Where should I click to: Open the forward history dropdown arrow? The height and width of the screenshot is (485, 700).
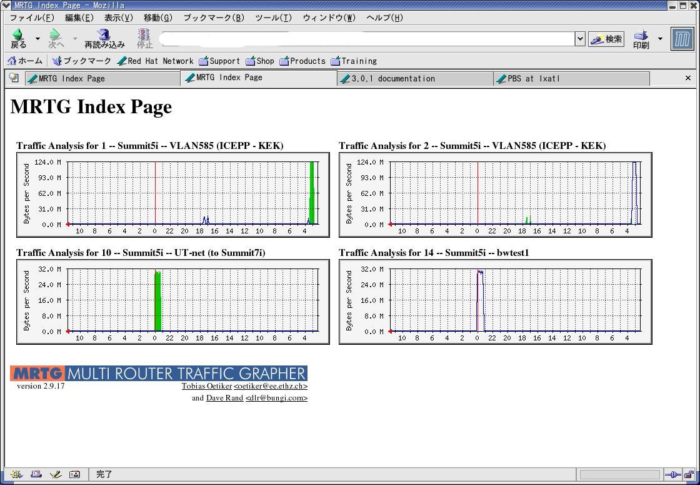point(75,39)
